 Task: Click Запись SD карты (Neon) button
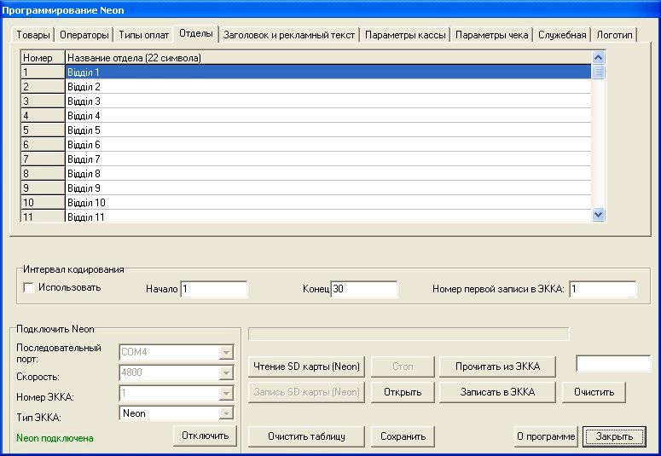306,392
